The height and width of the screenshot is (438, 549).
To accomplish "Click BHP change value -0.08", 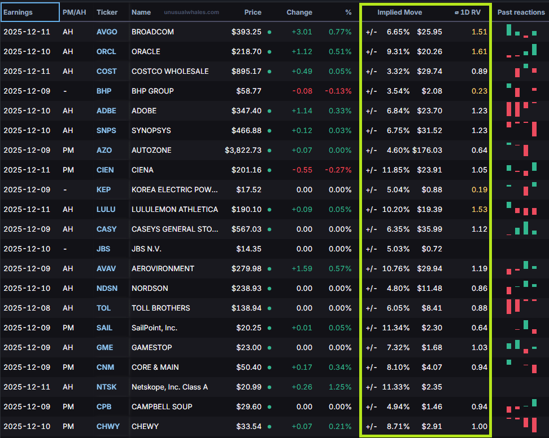I will click(302, 91).
